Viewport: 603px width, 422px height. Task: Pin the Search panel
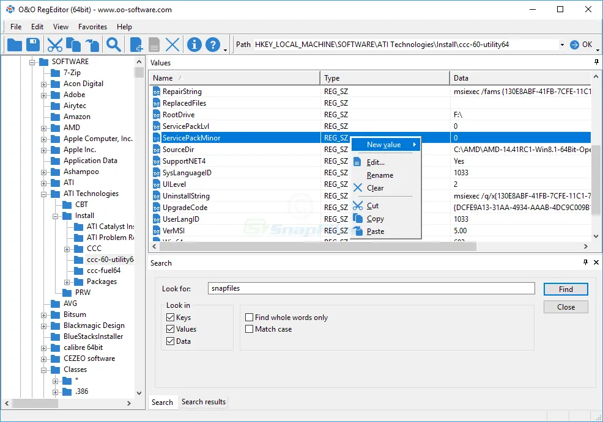click(x=585, y=262)
